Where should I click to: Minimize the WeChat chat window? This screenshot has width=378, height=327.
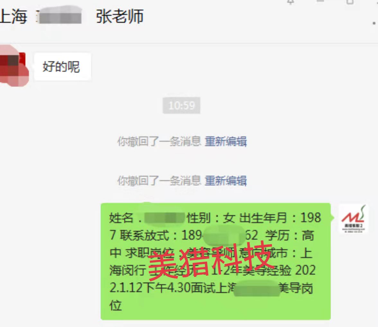click(320, 2)
